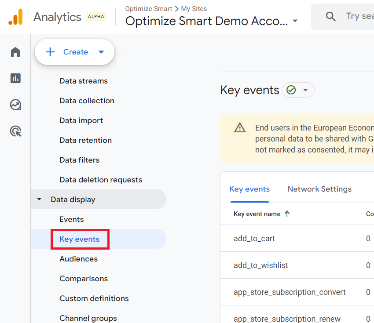Viewport: 374px width, 323px height.
Task: Open Key events status dropdown
Action: coord(305,90)
